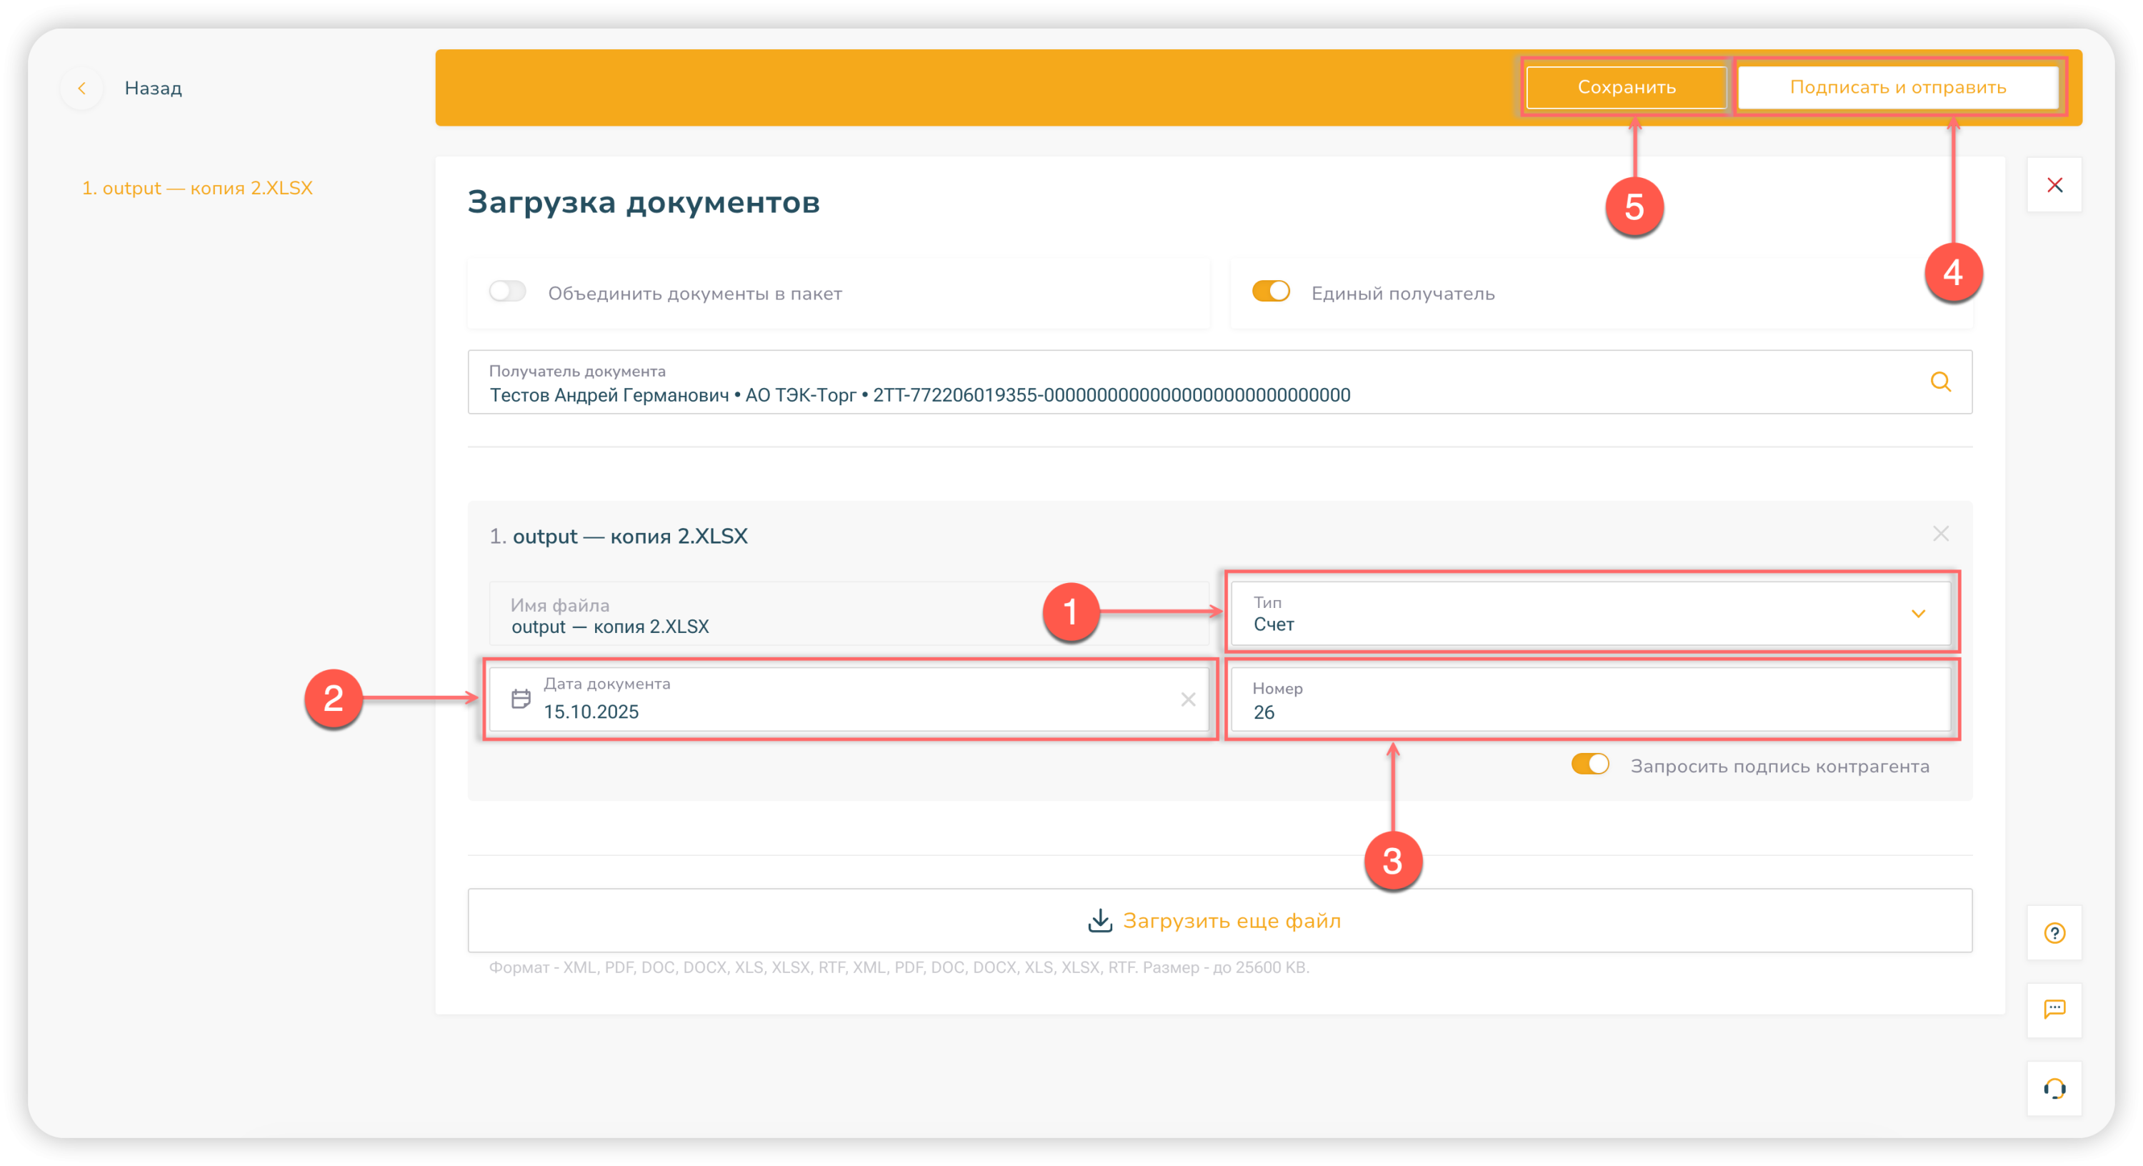Viewport: 2143px width, 1166px height.
Task: Turn off Запросить подпись контрагента toggle
Action: click(x=1590, y=764)
